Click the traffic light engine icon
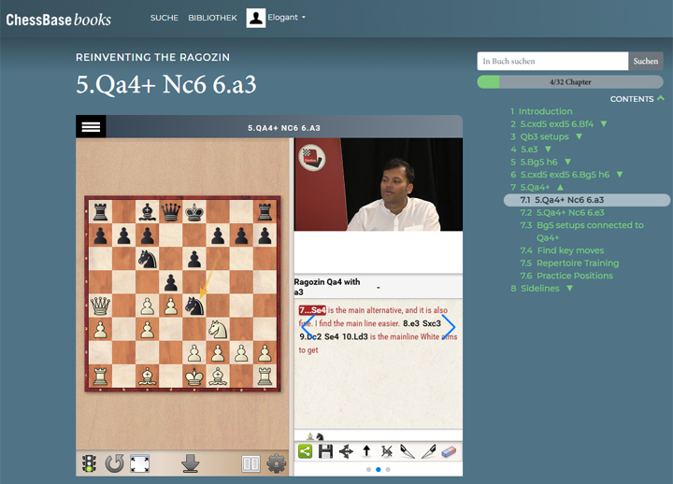Viewport: 673px width, 484px height. (x=90, y=463)
